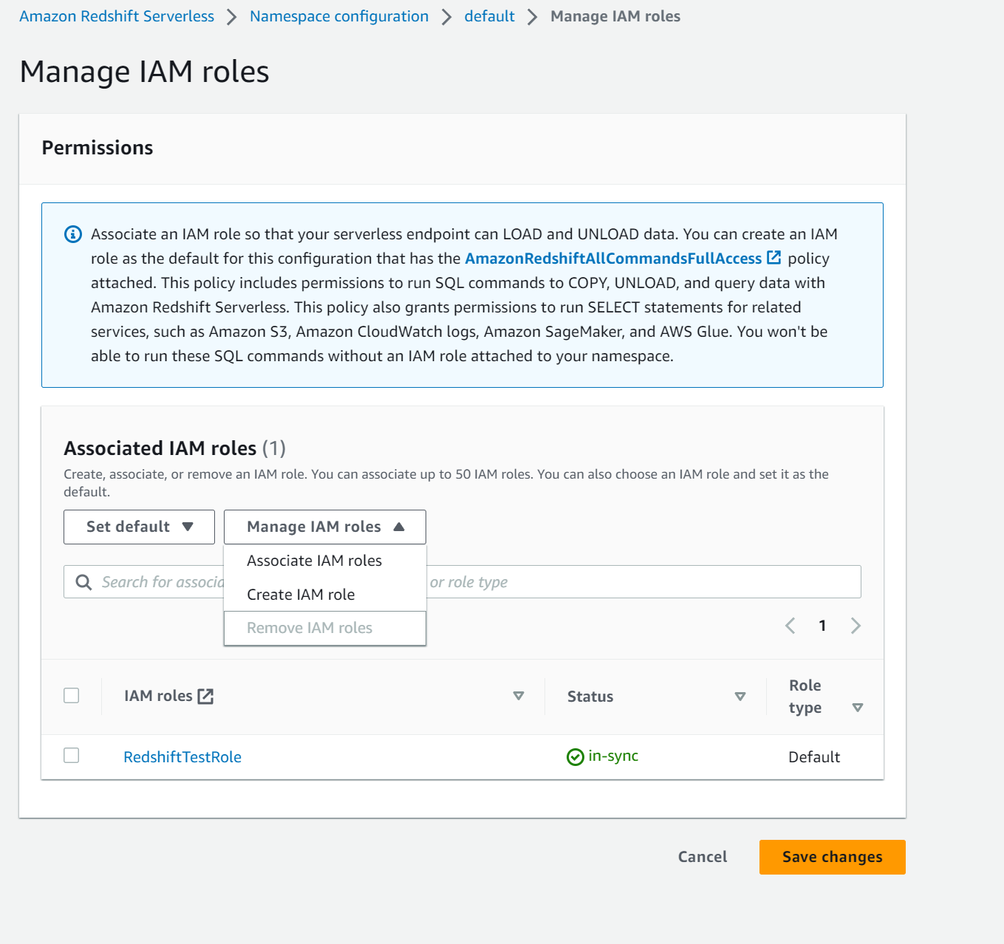Go to the next page of roles

tap(856, 626)
